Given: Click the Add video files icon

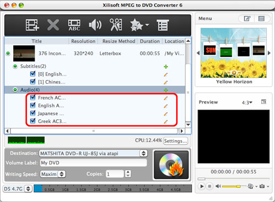Looking at the screenshot, I should (x=32, y=25).
